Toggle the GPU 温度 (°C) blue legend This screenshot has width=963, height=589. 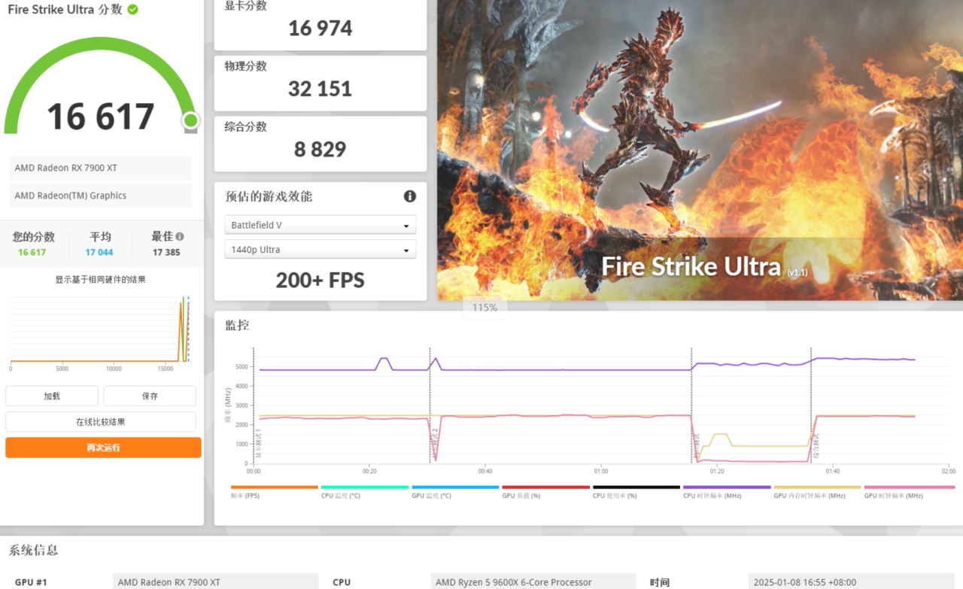coord(455,492)
